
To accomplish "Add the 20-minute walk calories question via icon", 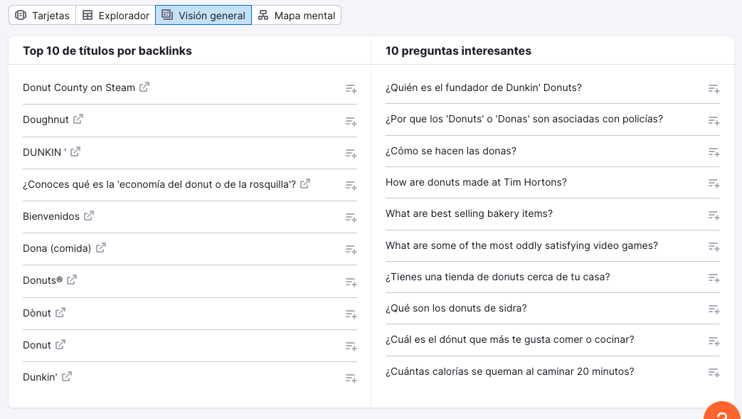I will [x=713, y=373].
